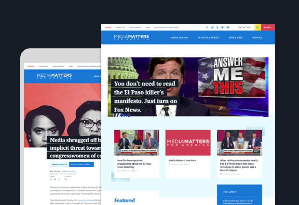
Task: Share article by email icon on tablet page
Action: 51,180
